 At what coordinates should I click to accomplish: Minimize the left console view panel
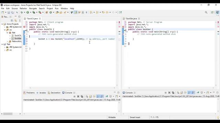pyautogui.click(x=114, y=93)
